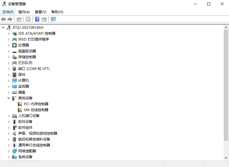
Task: Collapse the XTZJ-20210914SH root node
Action: coord(3,28)
